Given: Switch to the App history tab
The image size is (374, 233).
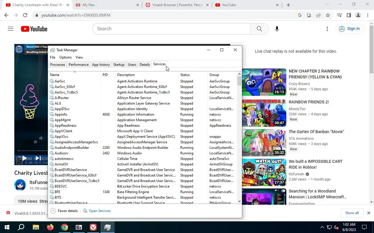Looking at the screenshot, I should [x=101, y=65].
